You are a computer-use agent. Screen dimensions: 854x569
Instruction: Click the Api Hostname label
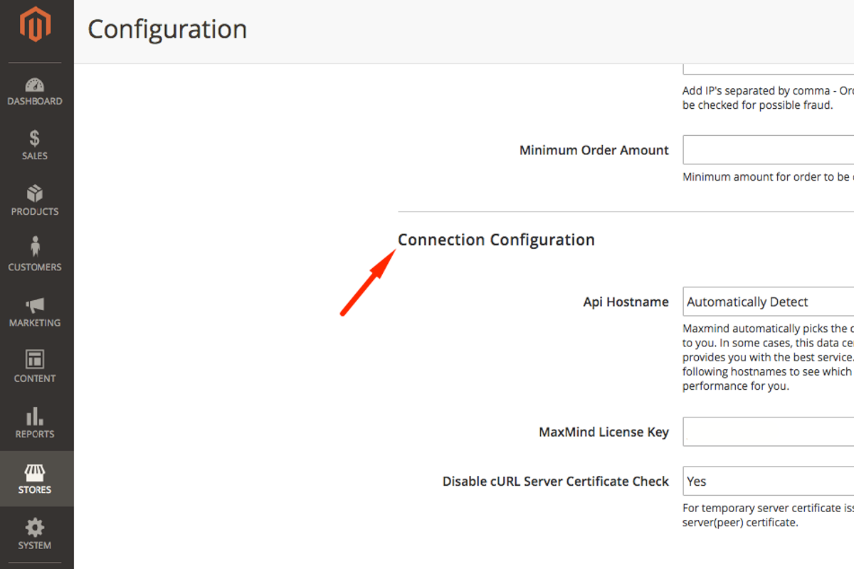(x=626, y=302)
